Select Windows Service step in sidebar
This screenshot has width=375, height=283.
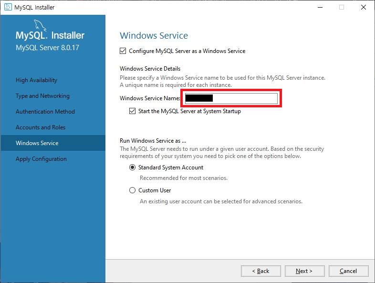tap(53, 143)
